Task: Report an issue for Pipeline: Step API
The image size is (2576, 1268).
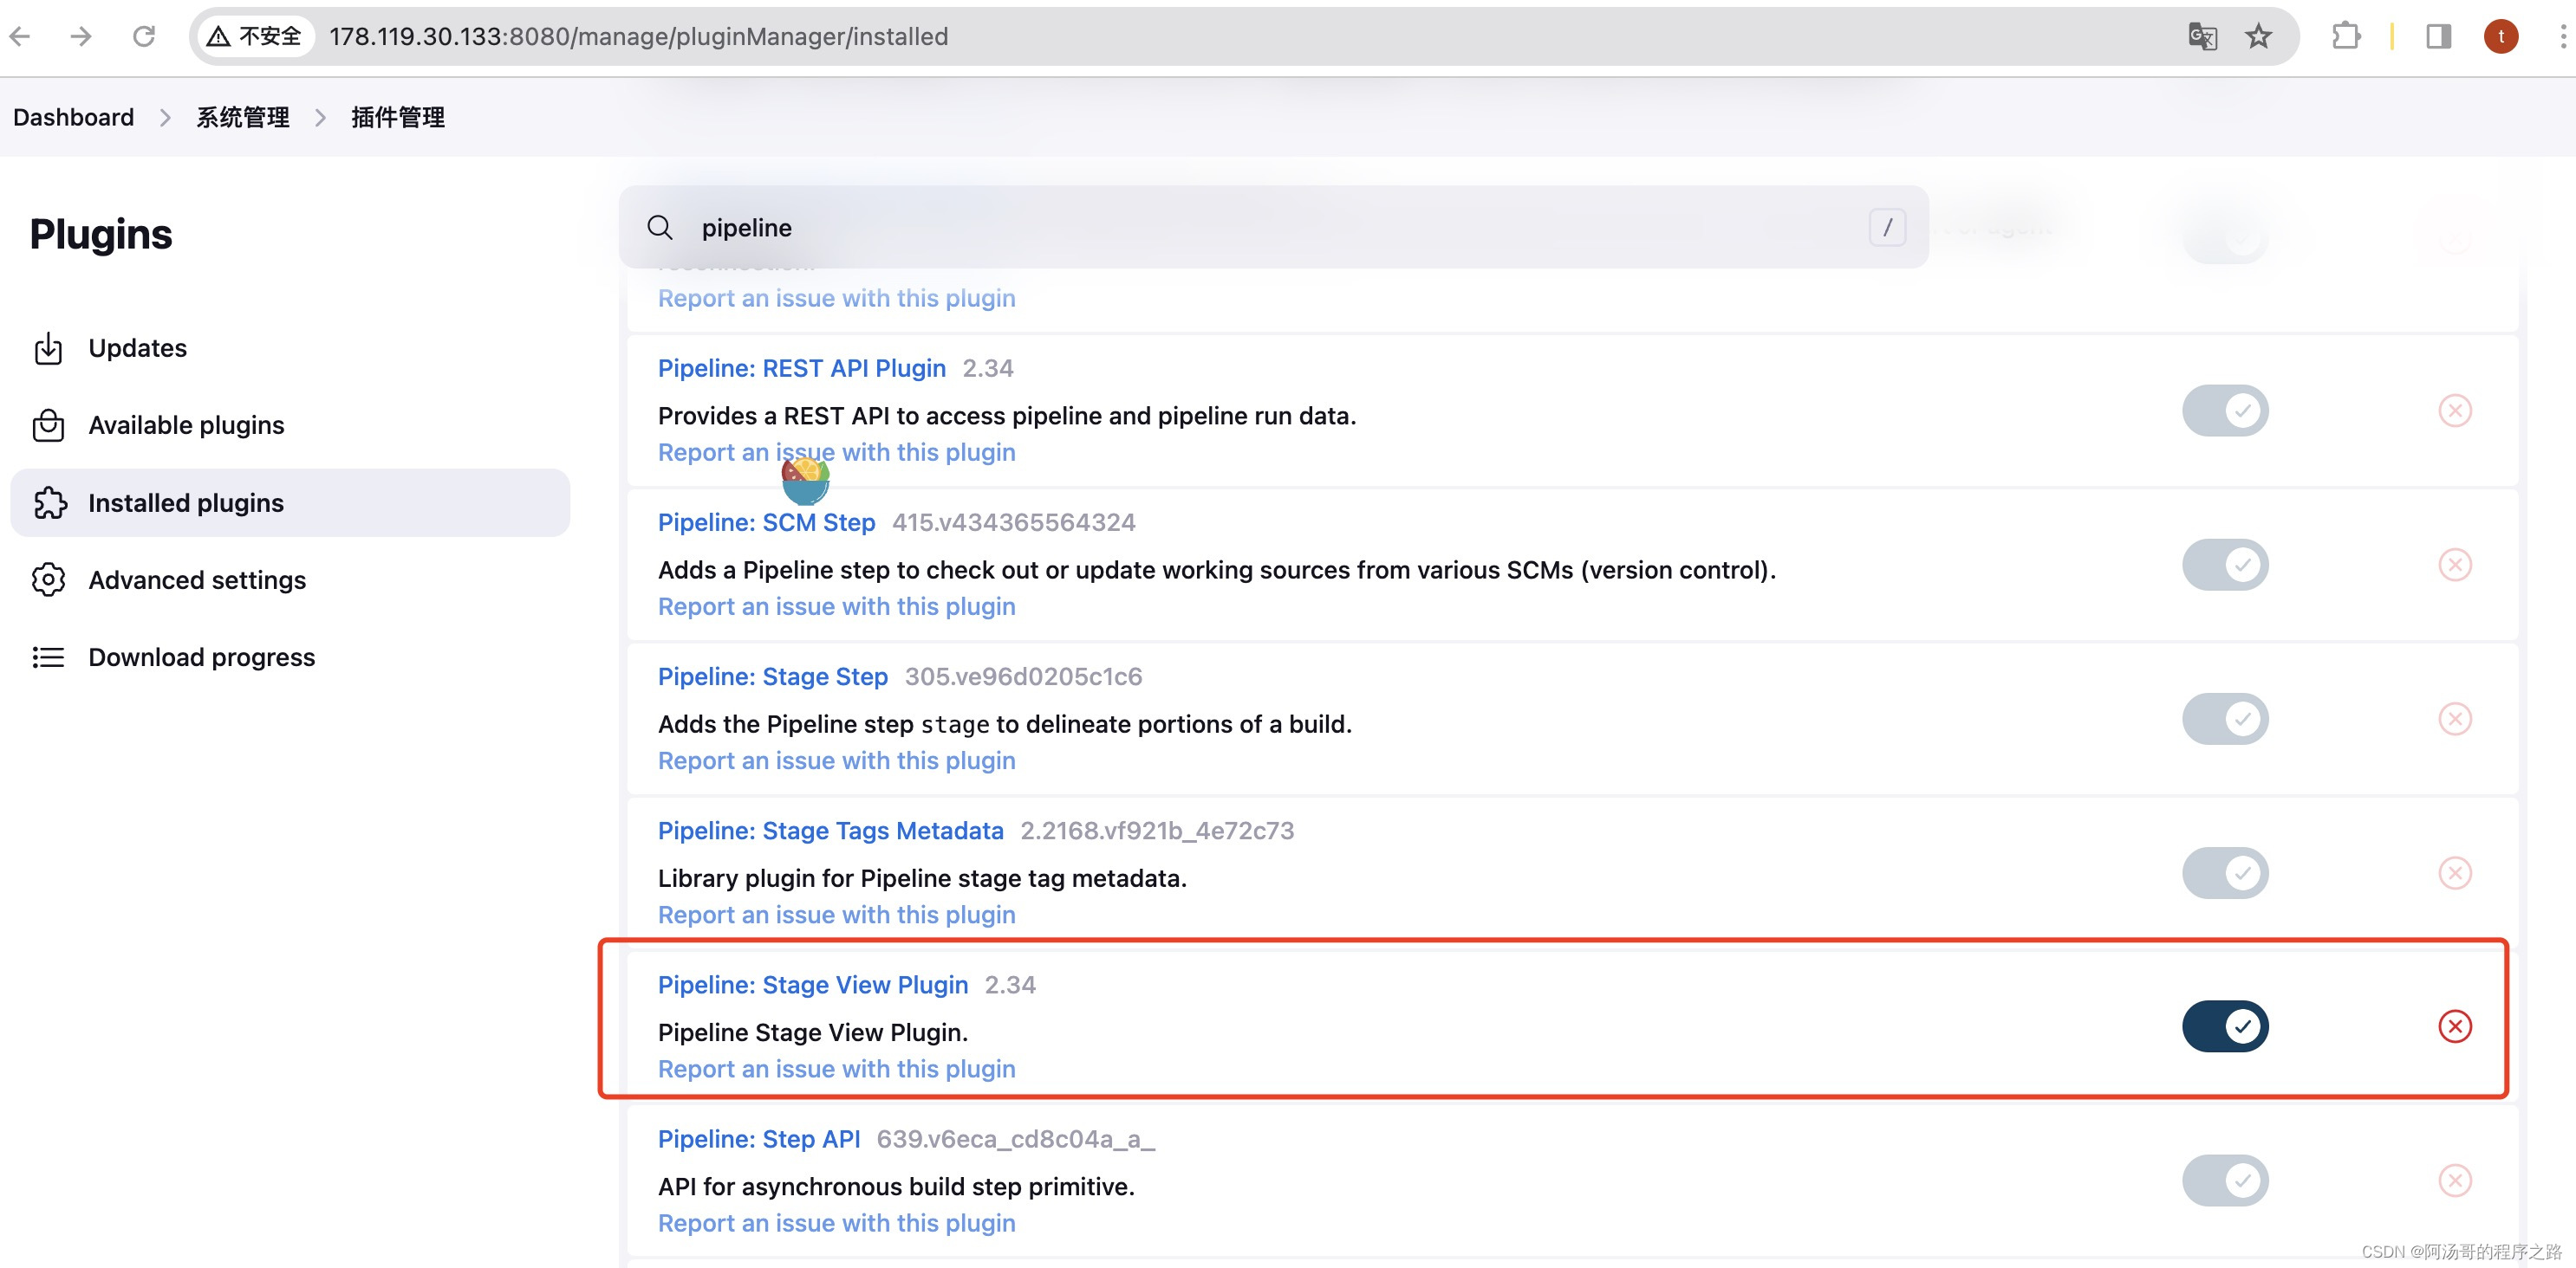Action: pyautogui.click(x=836, y=1223)
